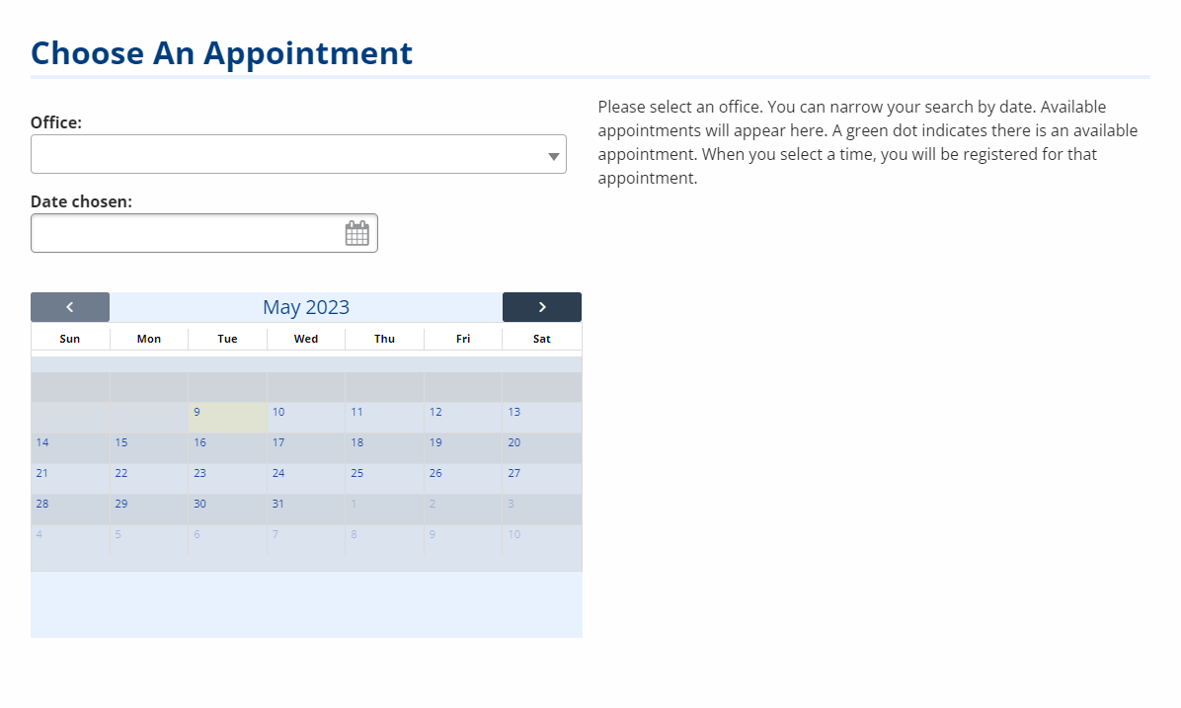Select May 9 on the calendar
The height and width of the screenshot is (708, 1181).
[227, 418]
